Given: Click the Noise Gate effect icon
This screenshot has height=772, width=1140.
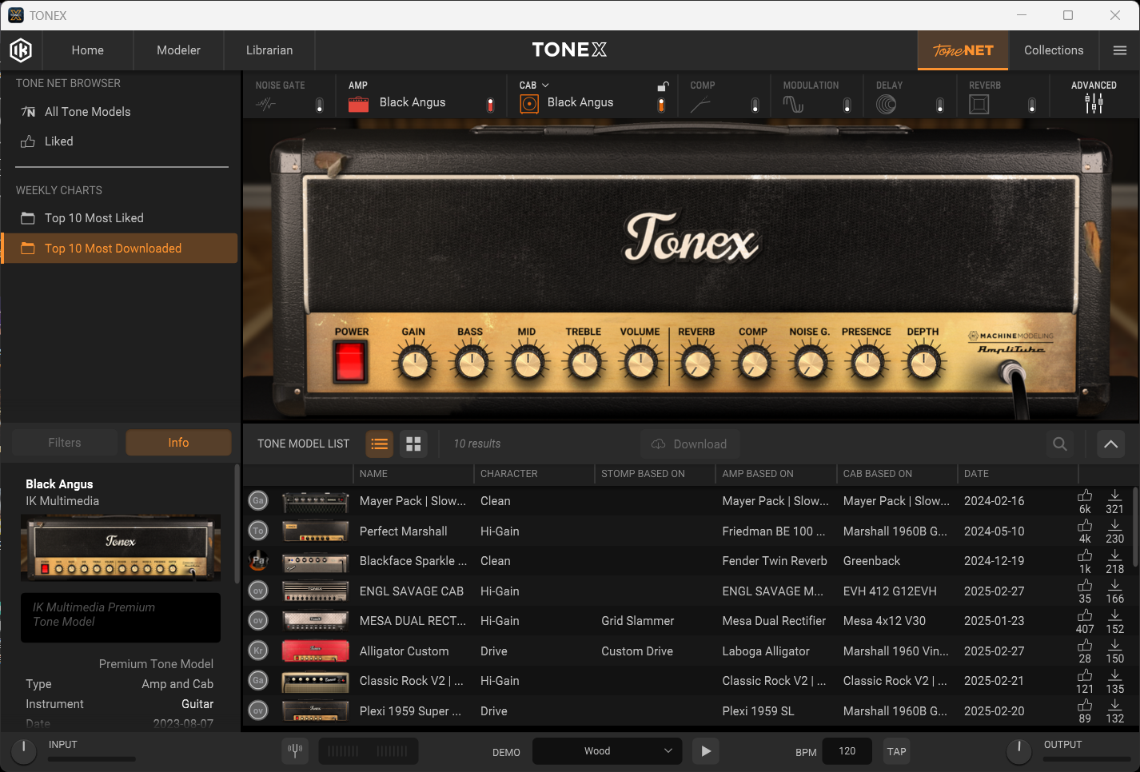Looking at the screenshot, I should pos(266,104).
